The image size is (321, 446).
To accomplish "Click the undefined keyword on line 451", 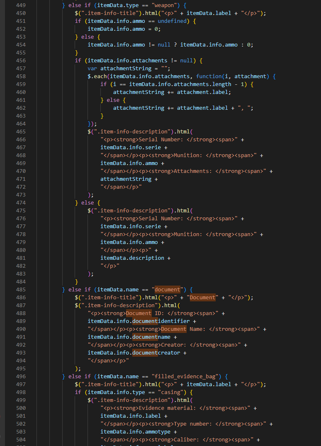I will coord(172,21).
